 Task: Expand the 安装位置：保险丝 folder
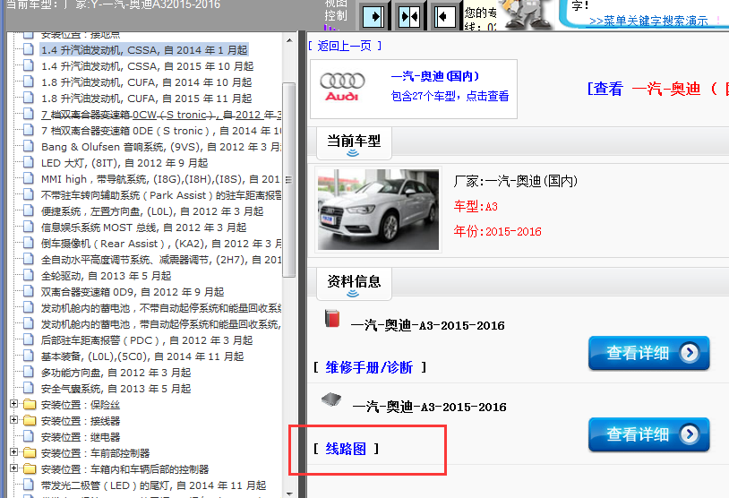[14, 404]
